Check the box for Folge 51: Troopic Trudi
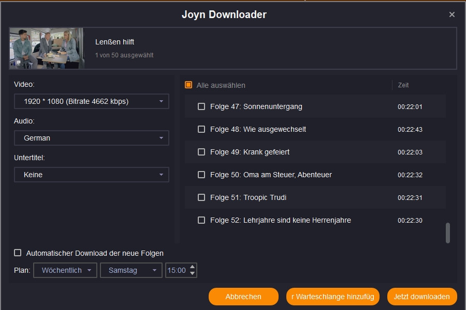The height and width of the screenshot is (310, 466). [201, 197]
